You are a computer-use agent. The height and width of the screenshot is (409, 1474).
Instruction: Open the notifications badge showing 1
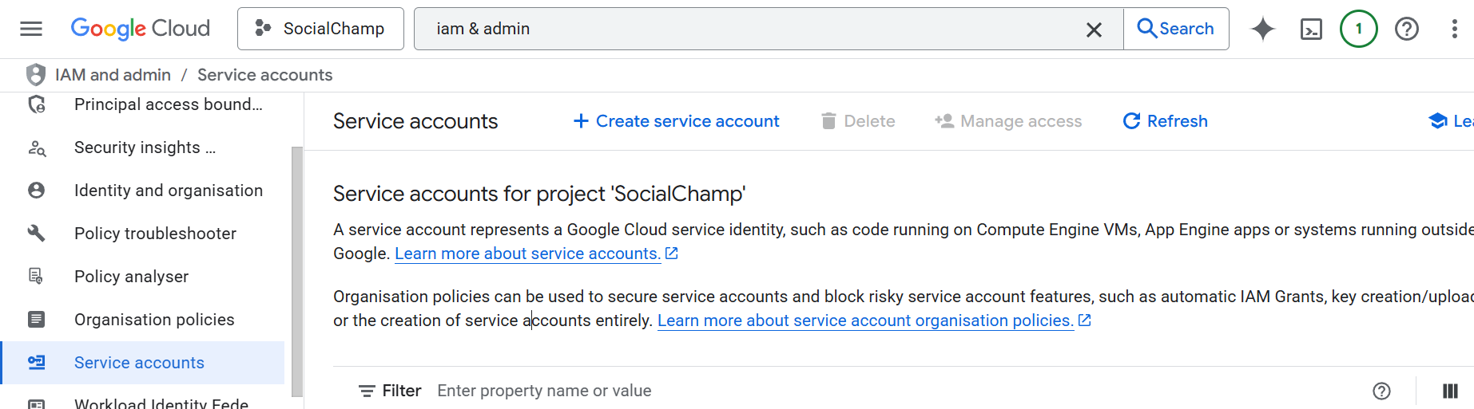[1358, 29]
